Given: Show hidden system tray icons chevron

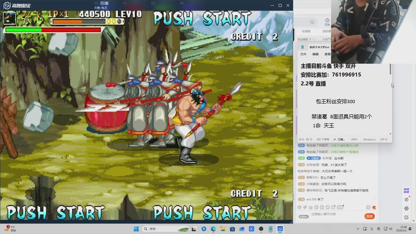Looking at the screenshot, I should 358,229.
